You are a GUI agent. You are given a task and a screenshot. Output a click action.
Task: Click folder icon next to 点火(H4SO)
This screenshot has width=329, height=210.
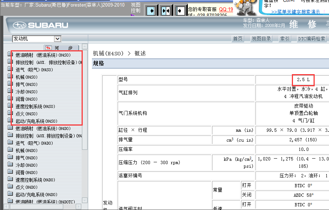coord(10,113)
